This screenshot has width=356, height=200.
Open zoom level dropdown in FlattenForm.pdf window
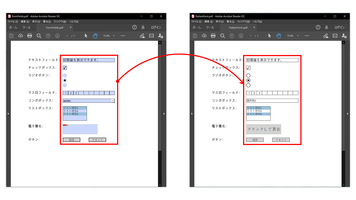click(x=298, y=36)
